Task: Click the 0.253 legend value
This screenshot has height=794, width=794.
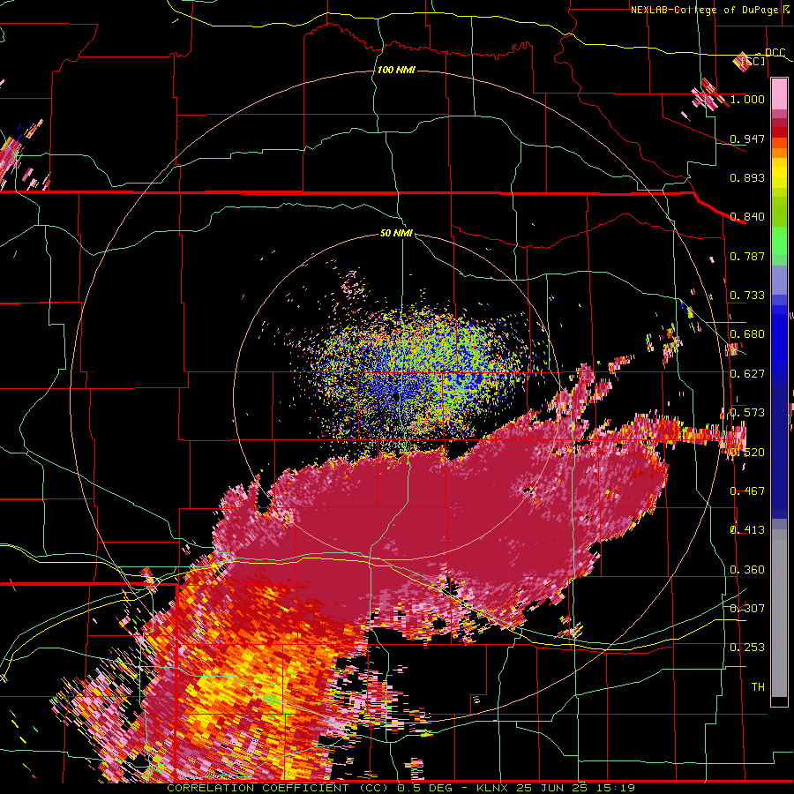Action: click(747, 648)
